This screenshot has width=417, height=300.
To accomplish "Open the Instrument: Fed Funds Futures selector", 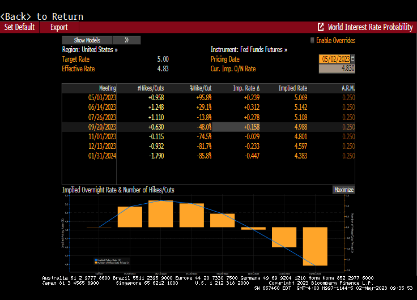I will click(x=249, y=50).
